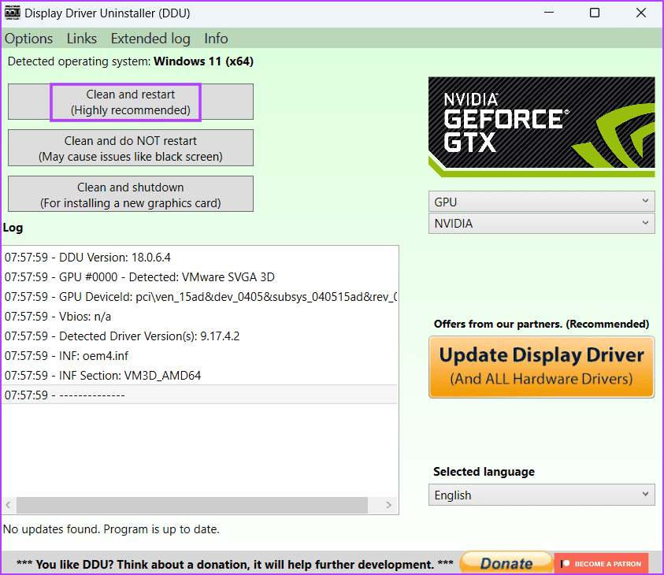The width and height of the screenshot is (664, 575).
Task: Click the Donate PayPal button
Action: (506, 562)
